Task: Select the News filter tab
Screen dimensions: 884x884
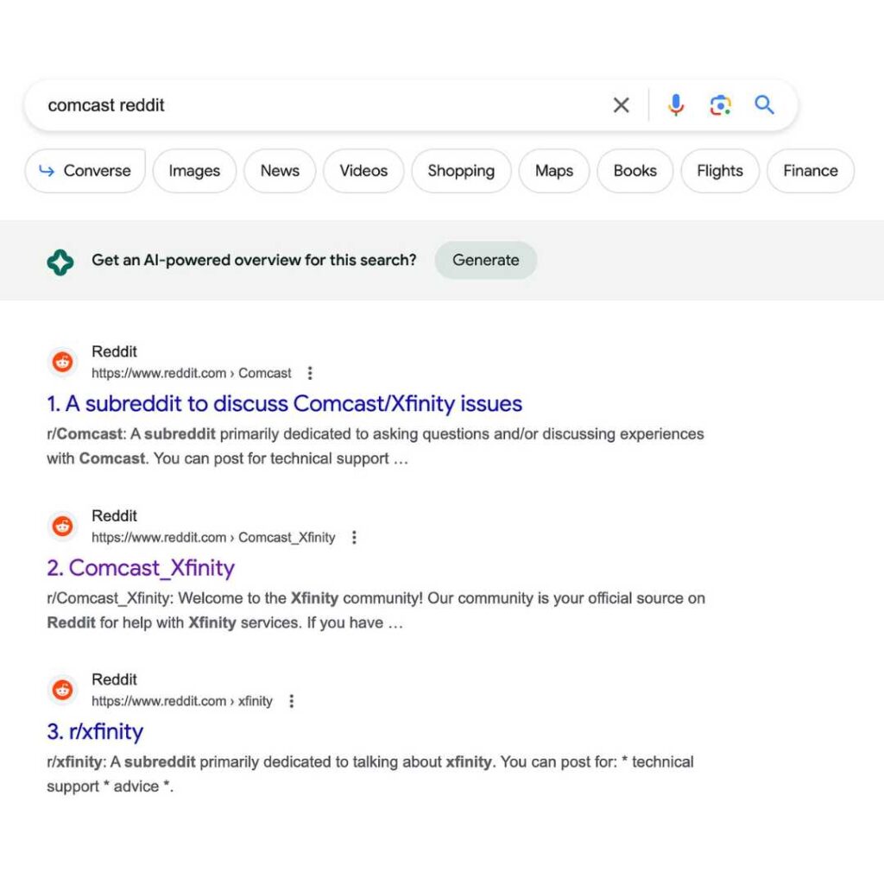Action: point(280,171)
